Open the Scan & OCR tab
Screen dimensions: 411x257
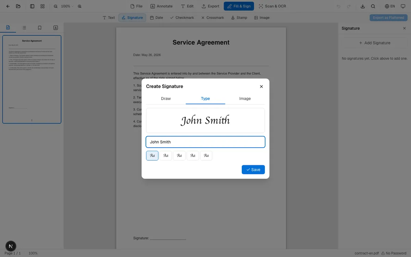(x=272, y=6)
